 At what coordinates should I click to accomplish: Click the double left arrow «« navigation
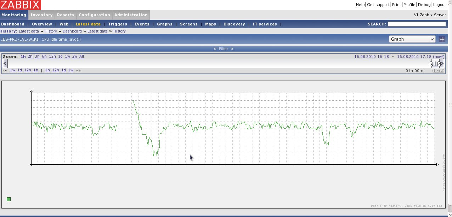5,70
